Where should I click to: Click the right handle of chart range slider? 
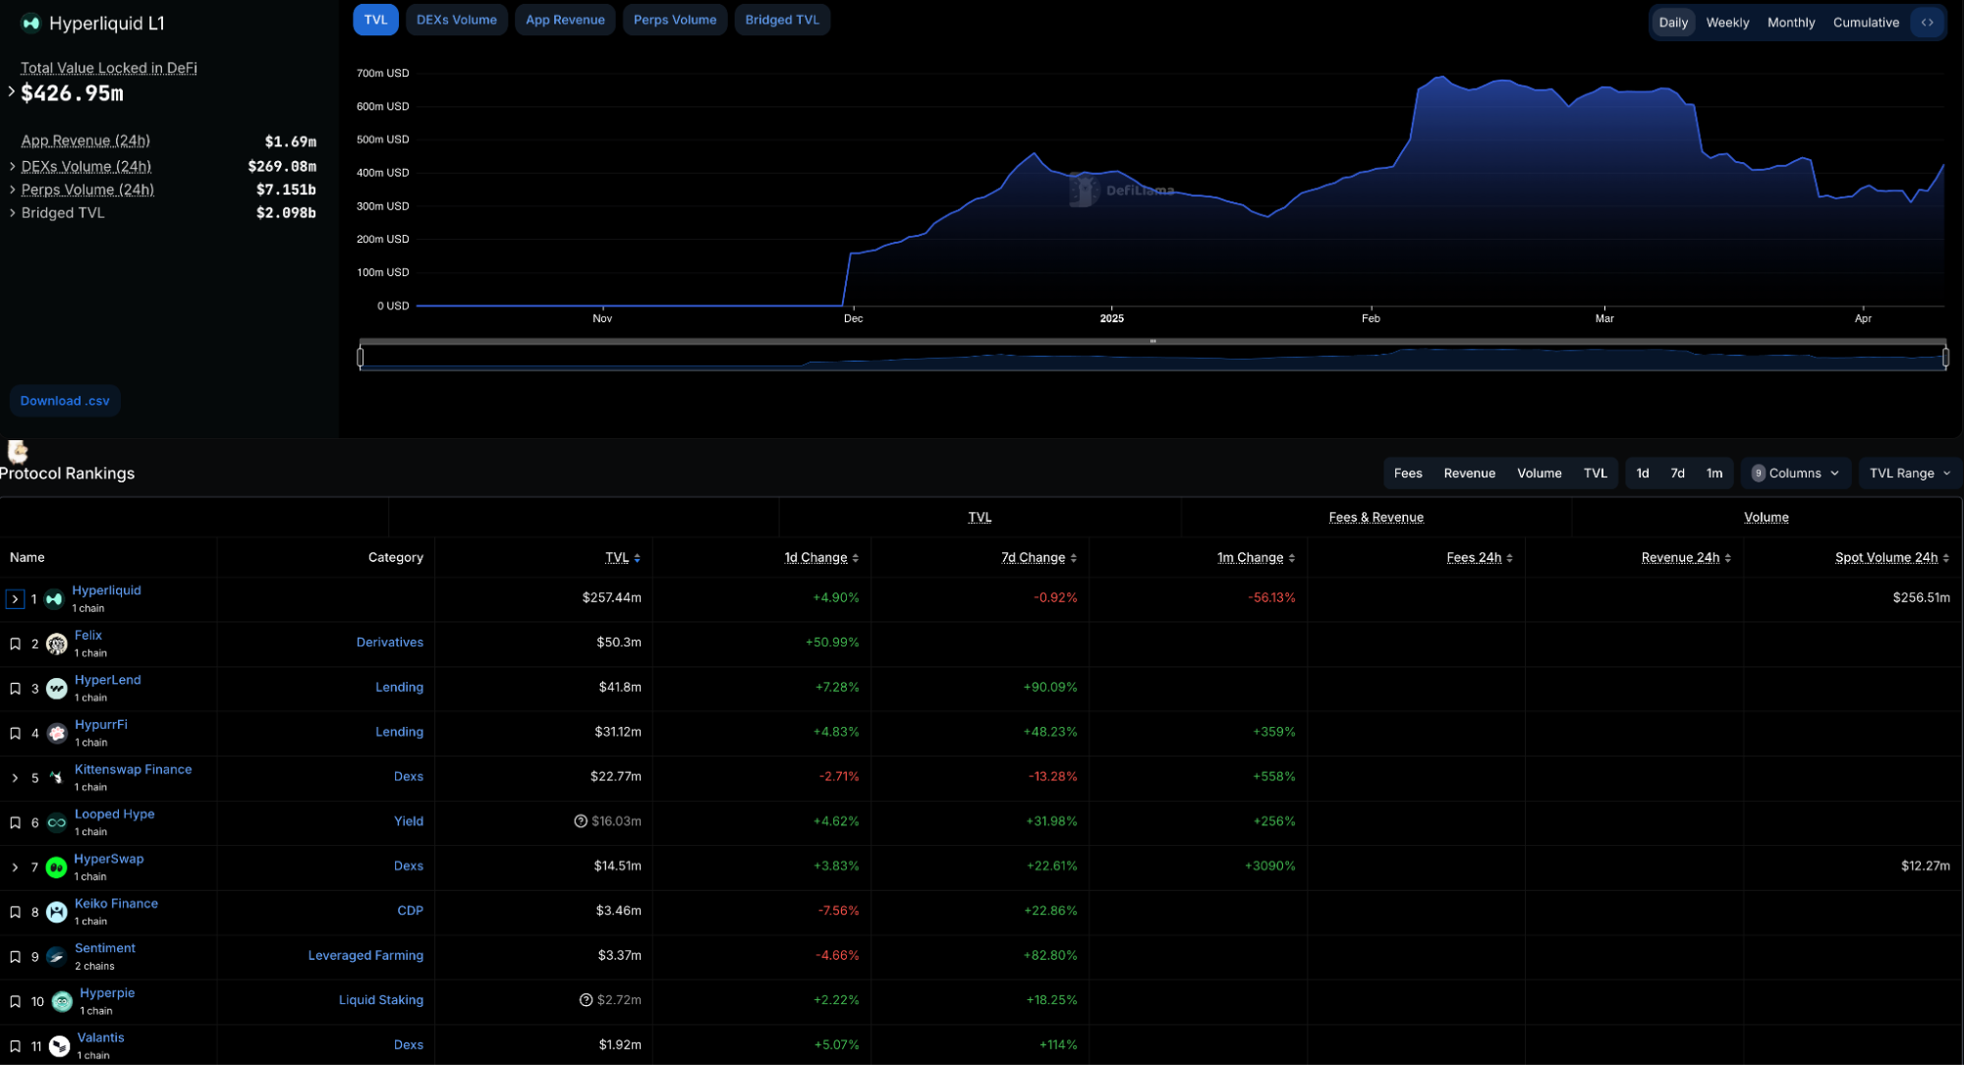point(1944,358)
